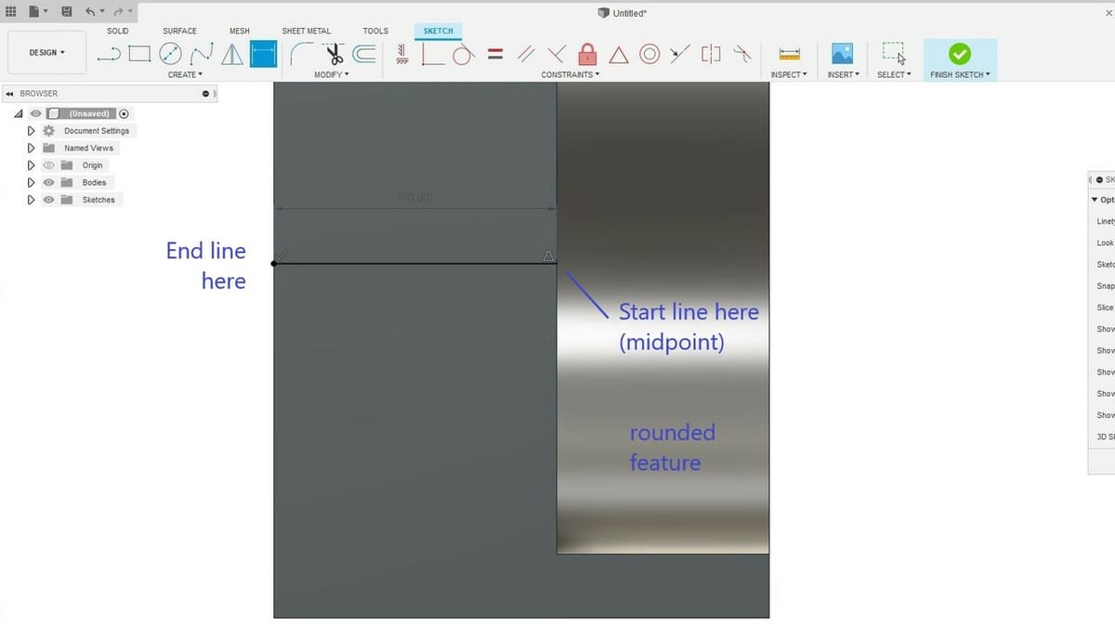
Task: Apply the Equal constraint
Action: [x=495, y=54]
